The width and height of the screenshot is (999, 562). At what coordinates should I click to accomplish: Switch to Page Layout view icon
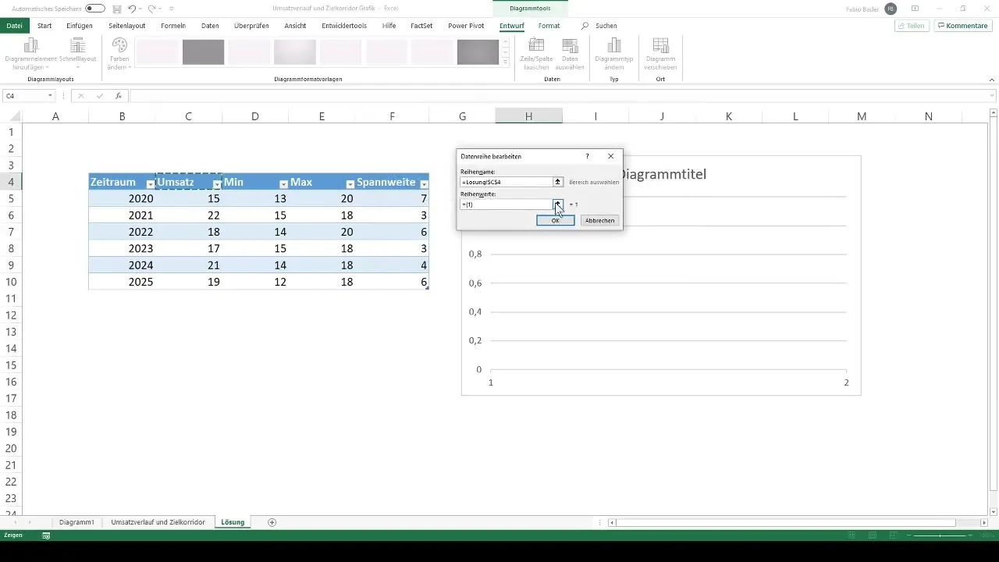(x=872, y=535)
